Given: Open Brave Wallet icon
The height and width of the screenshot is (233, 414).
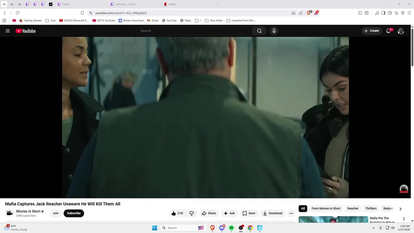Looking at the screenshot, I should point(390,13).
